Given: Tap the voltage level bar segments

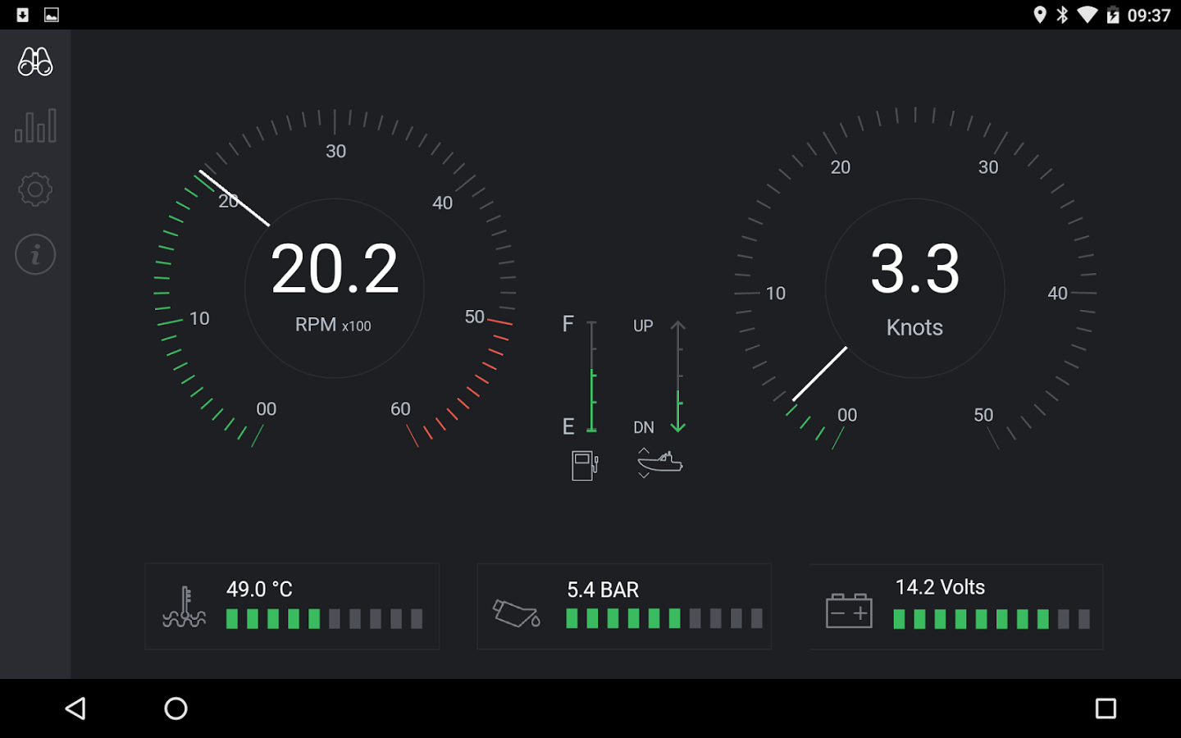Looking at the screenshot, I should point(992,619).
